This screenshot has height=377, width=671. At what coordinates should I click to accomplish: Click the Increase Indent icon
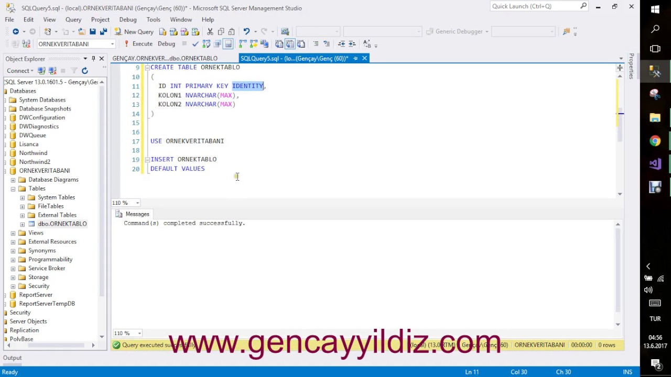pos(352,43)
